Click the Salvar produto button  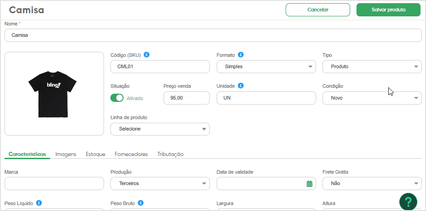click(x=388, y=10)
